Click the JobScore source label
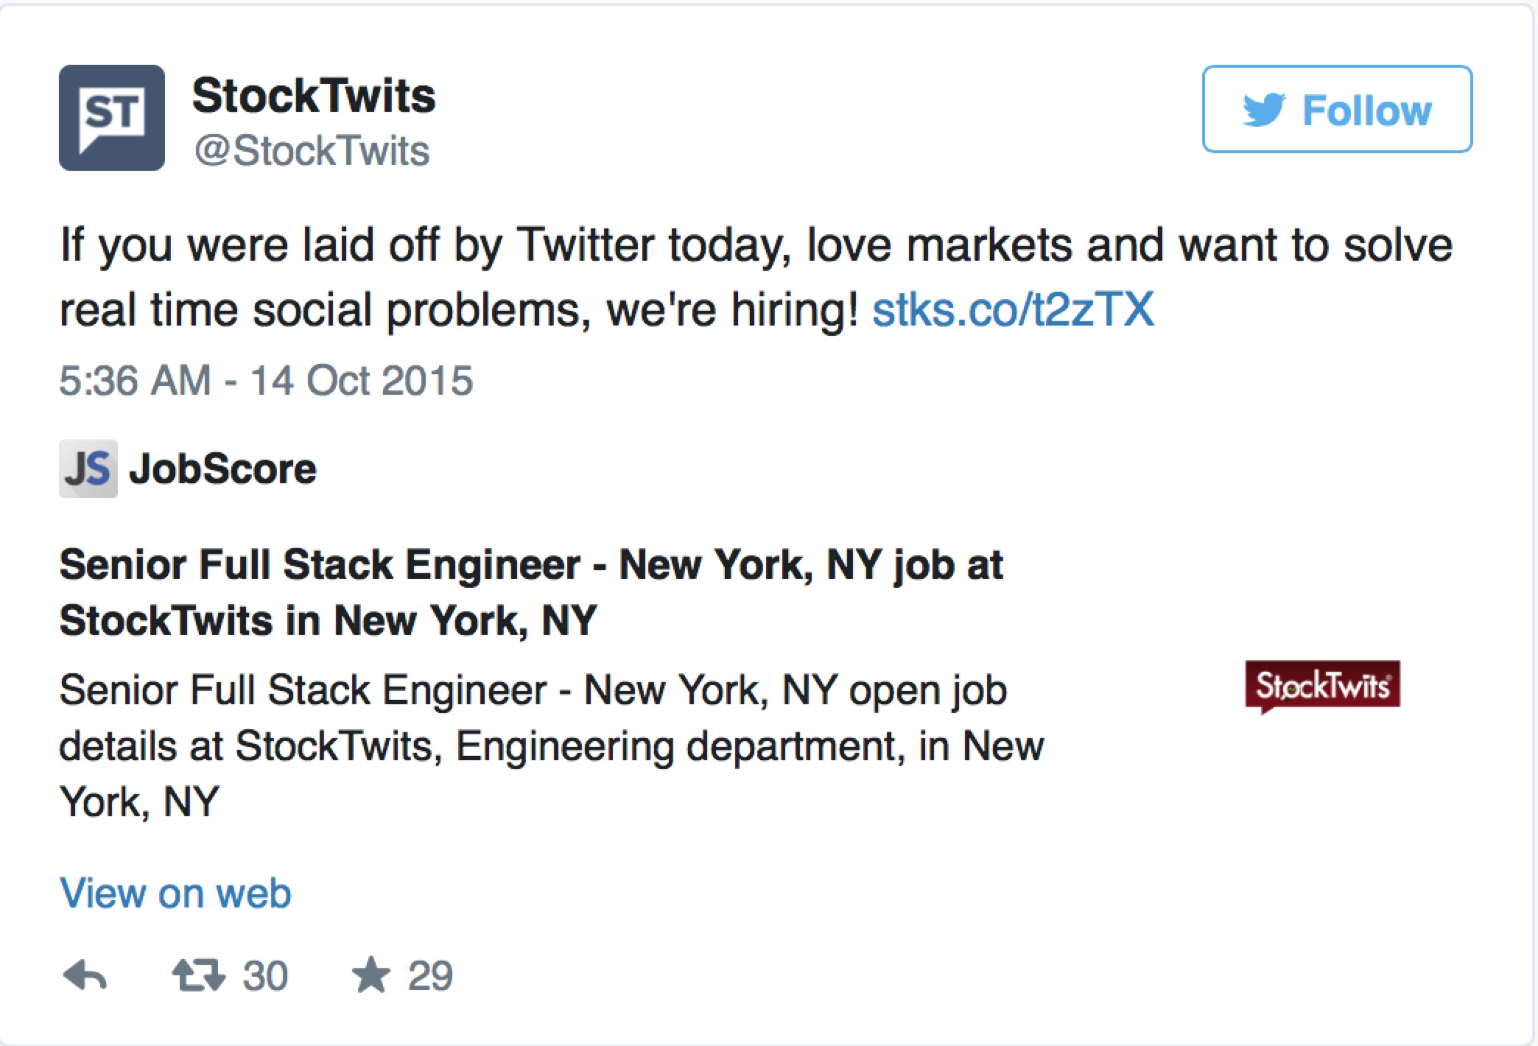 [x=222, y=468]
